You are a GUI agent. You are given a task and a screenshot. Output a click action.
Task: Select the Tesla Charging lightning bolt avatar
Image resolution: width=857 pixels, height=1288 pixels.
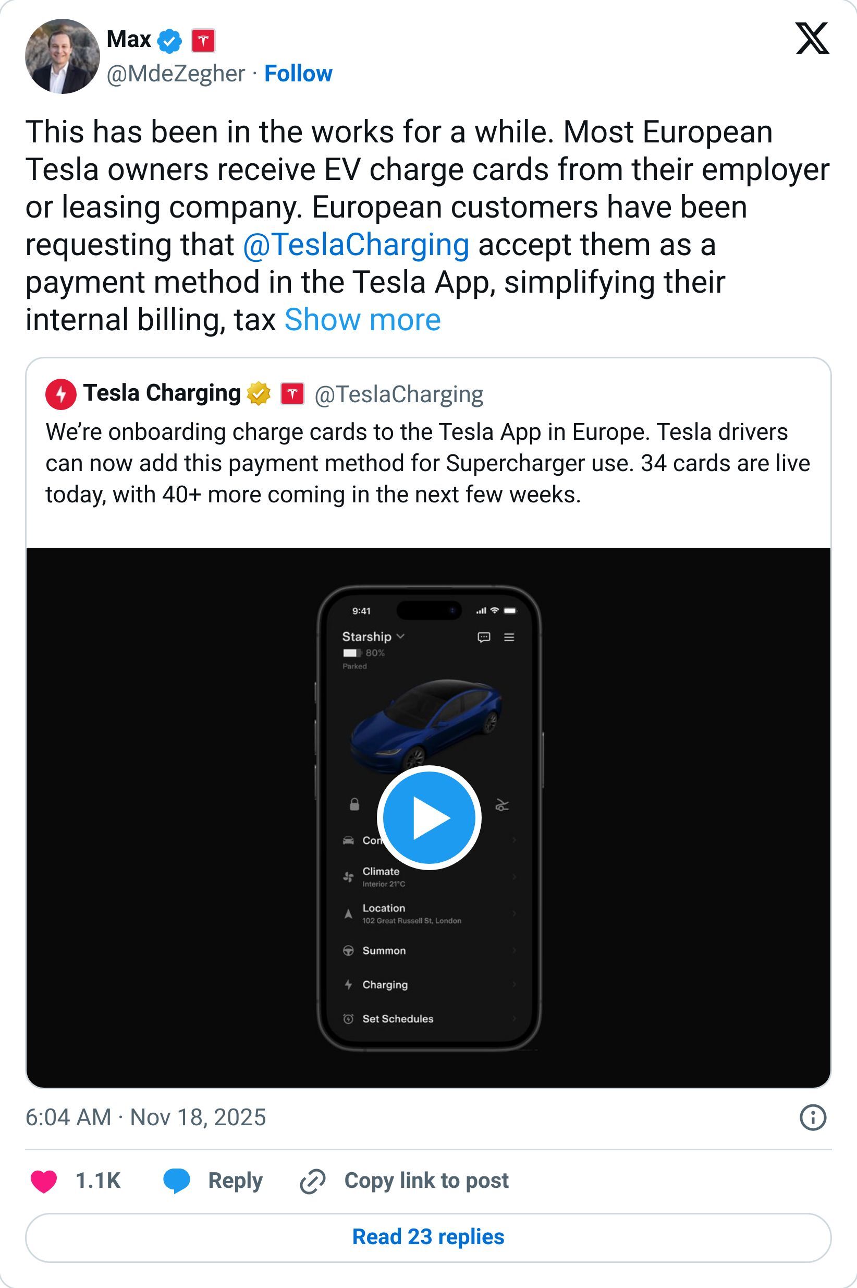62,393
